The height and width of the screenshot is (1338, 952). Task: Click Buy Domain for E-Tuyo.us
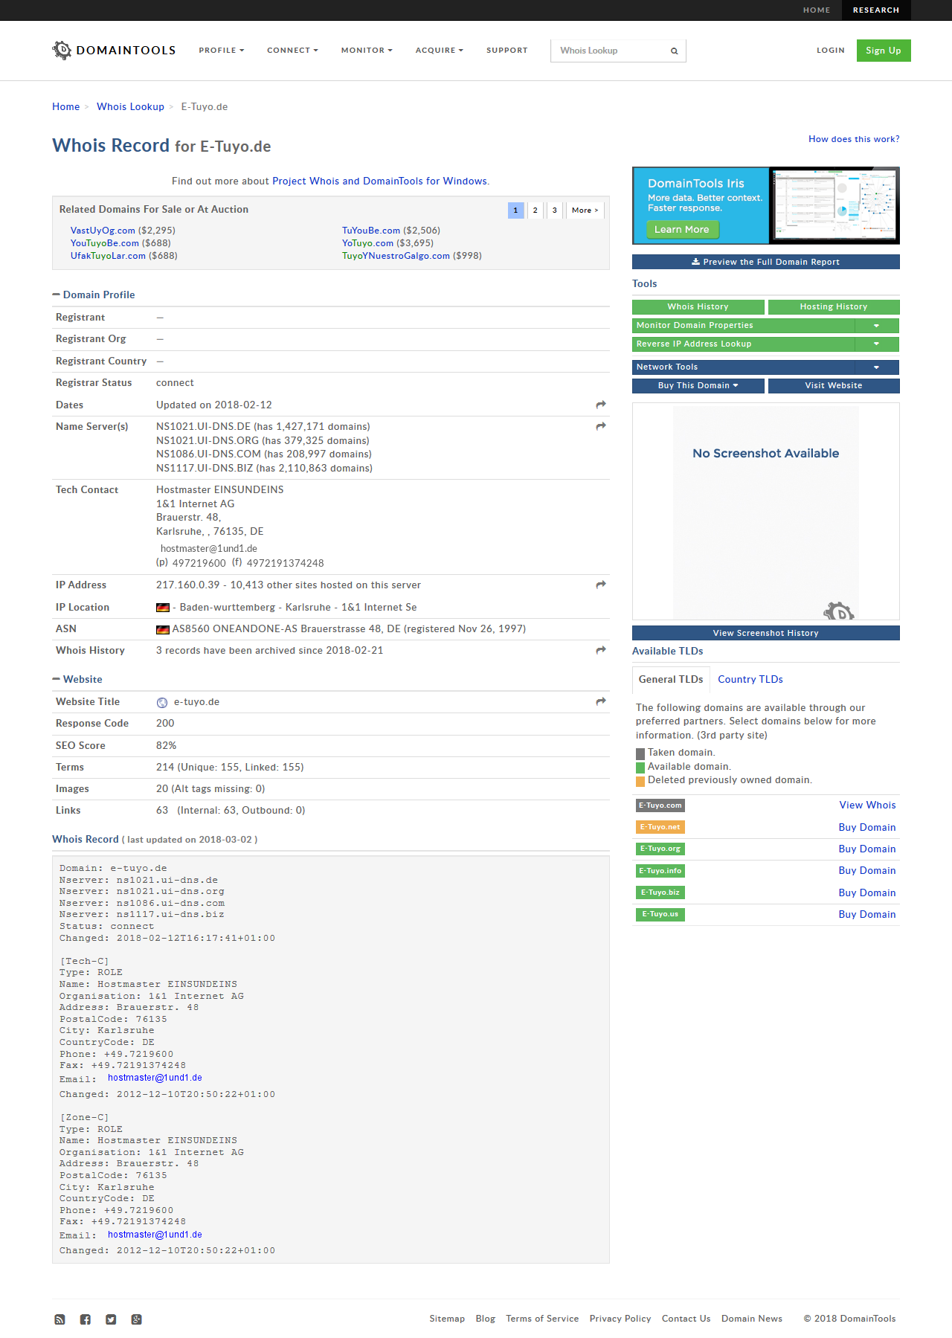point(867,915)
